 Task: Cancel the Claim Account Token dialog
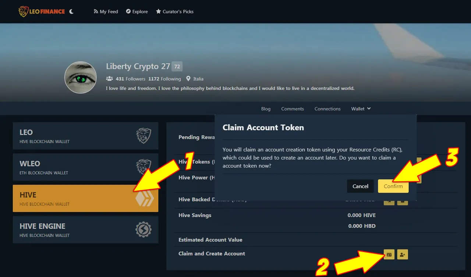360,186
